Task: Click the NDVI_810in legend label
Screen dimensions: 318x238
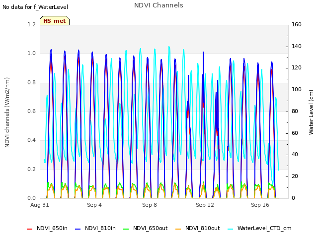Action: [x=100, y=228]
